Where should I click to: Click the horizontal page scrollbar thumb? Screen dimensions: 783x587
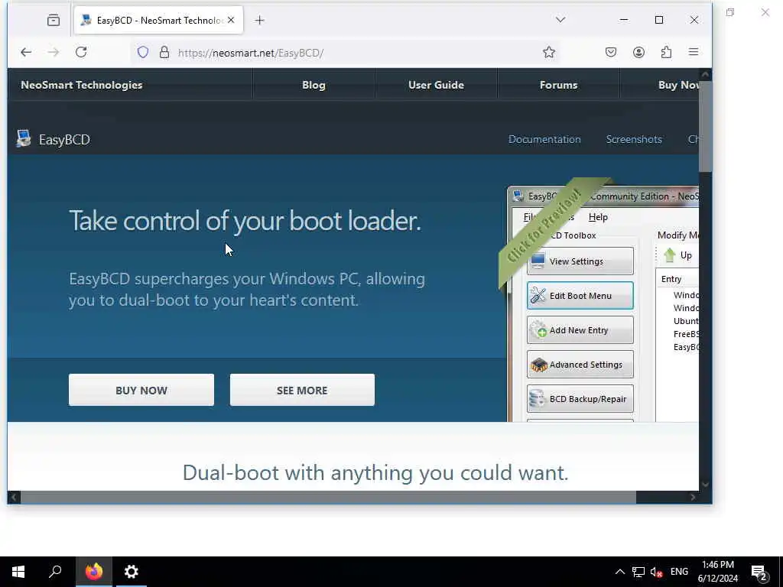pyautogui.click(x=328, y=497)
